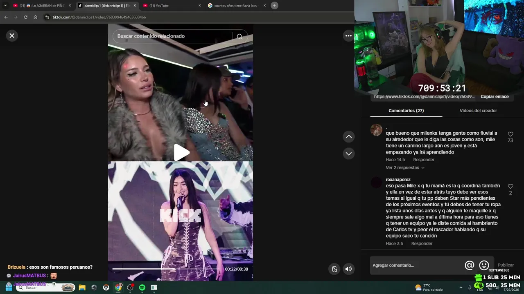Viewport: 524px width, 294px height.
Task: Close the TikTok video viewer with X
Action: click(12, 36)
